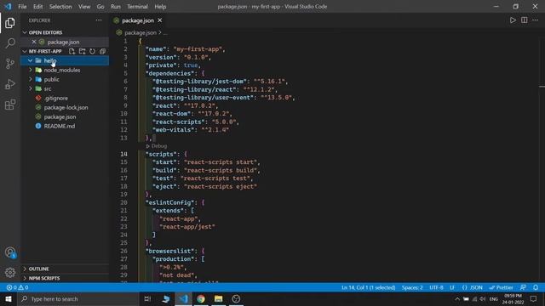Image resolution: width=545 pixels, height=306 pixels.
Task: Click New Folder icon in MY-FIRST-APP header
Action: coord(82,51)
